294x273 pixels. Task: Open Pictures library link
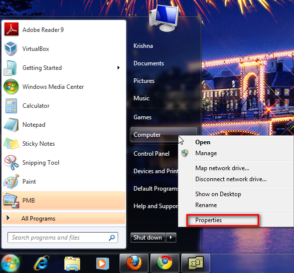(144, 81)
